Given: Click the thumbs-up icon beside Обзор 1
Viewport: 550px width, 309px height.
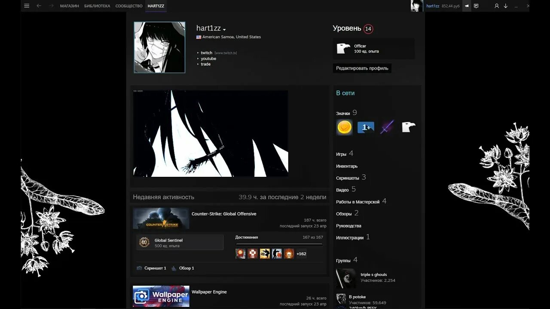Looking at the screenshot, I should [174, 268].
